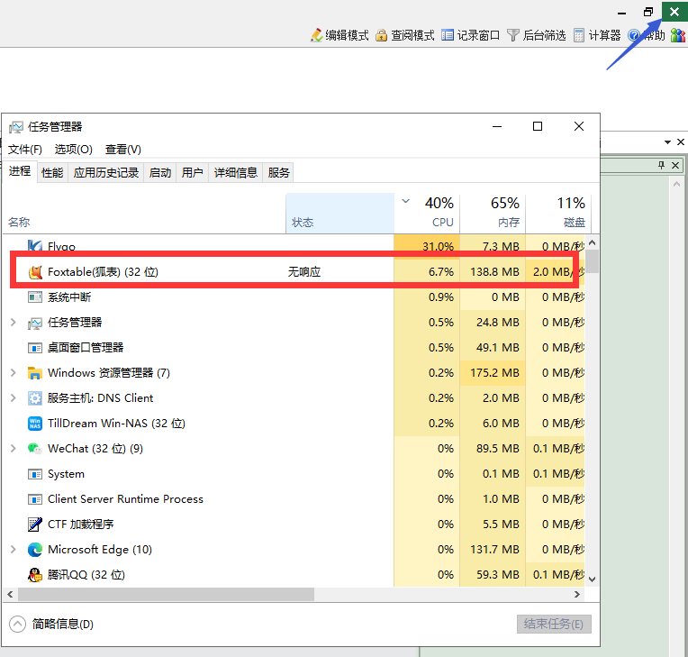
Task: Sort by the 名称 column header
Action: [144, 214]
